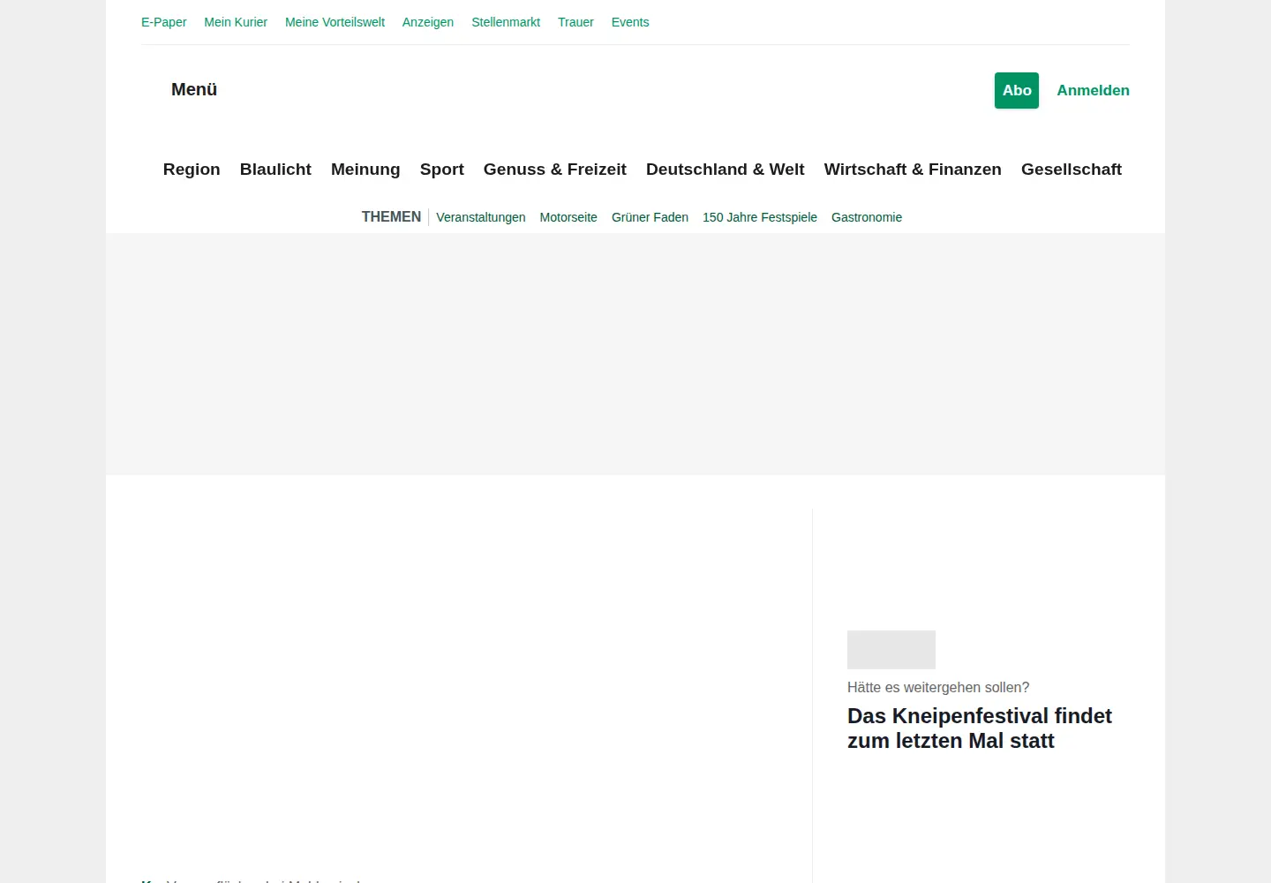Image resolution: width=1271 pixels, height=883 pixels.
Task: Go to the Trauer page
Action: (575, 22)
